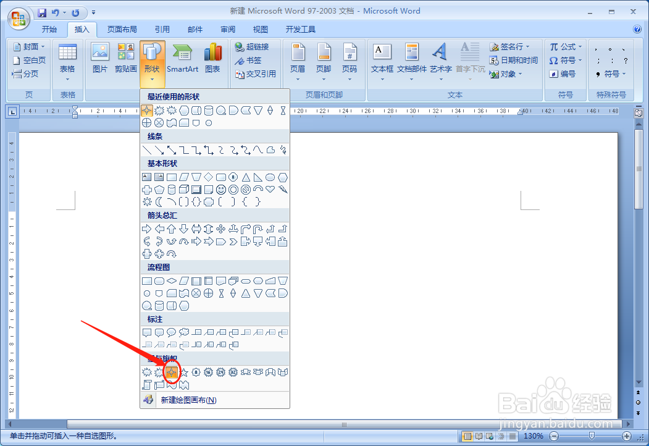Pick the scribble line tool

coord(283,150)
